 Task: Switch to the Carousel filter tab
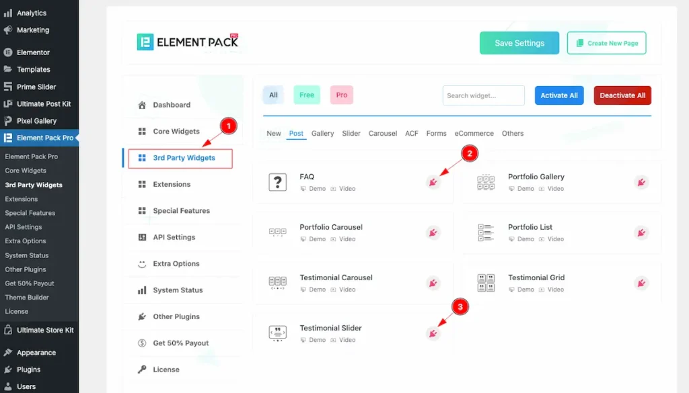[x=382, y=134]
